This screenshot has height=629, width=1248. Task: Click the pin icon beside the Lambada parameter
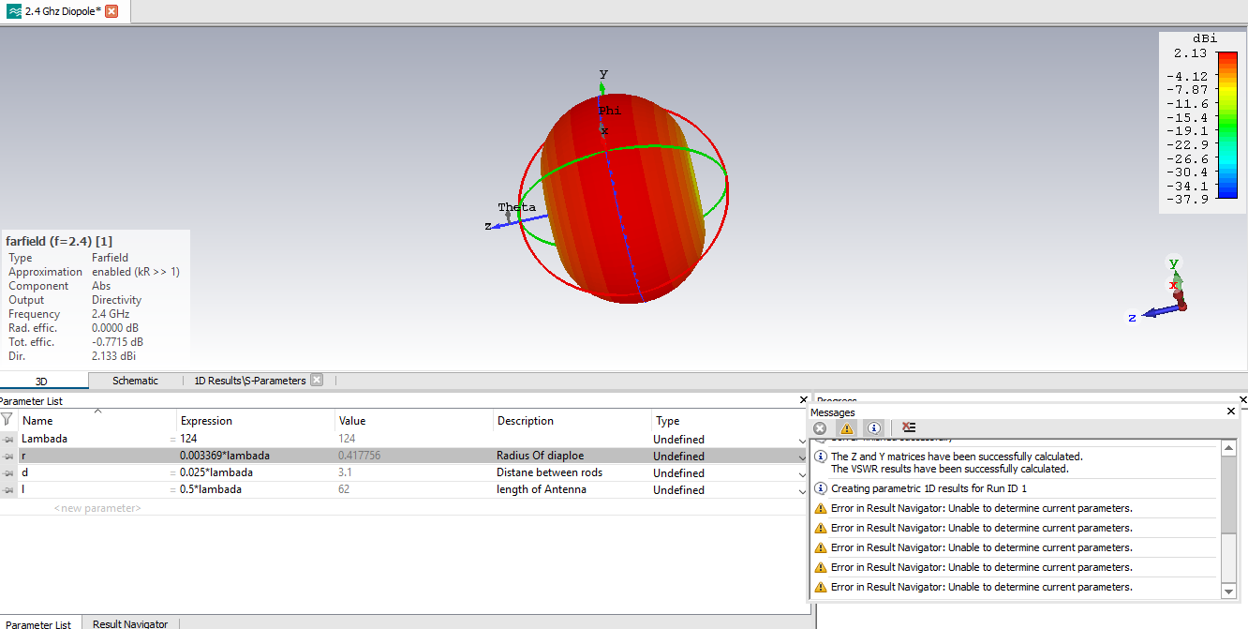(7, 439)
